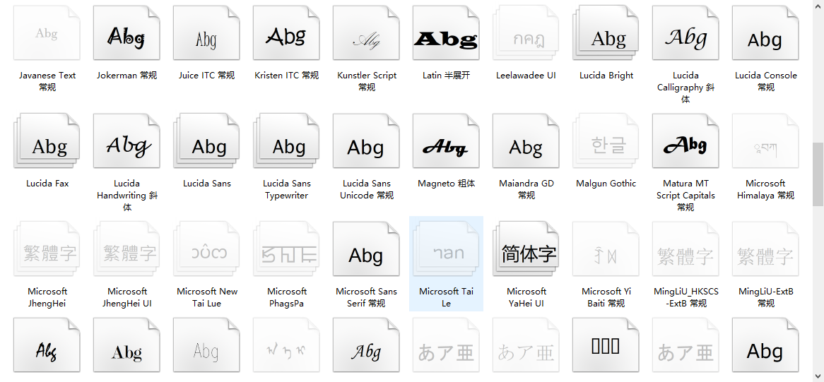This screenshot has width=824, height=382.
Task: Select the Javanese Text font icon
Action: pyautogui.click(x=47, y=32)
